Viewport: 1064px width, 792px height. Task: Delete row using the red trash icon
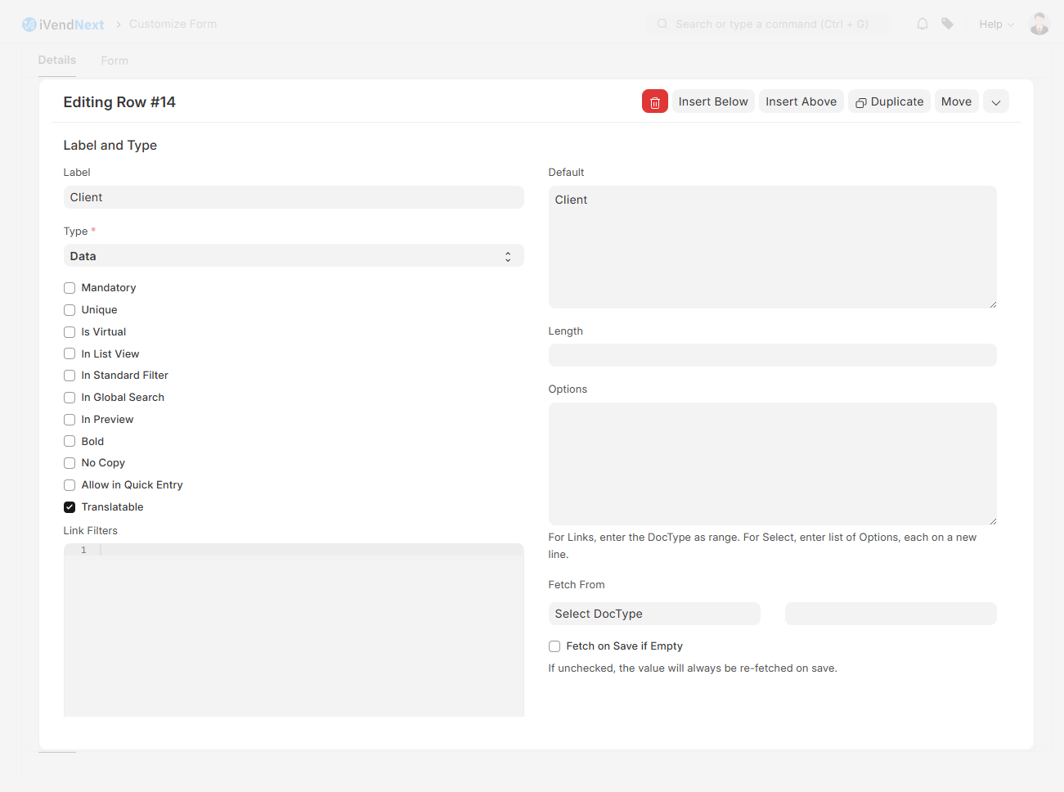654,101
